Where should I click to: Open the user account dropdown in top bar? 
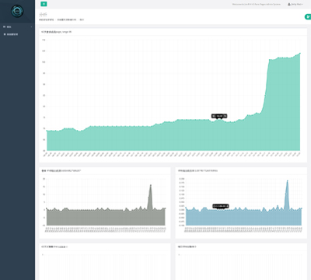click(295, 4)
